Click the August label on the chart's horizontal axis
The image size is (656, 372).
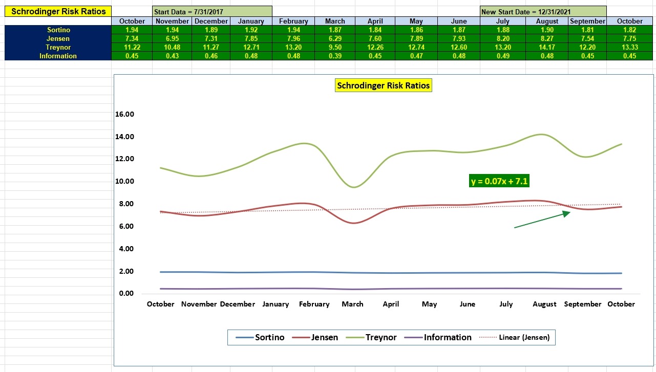click(x=544, y=304)
